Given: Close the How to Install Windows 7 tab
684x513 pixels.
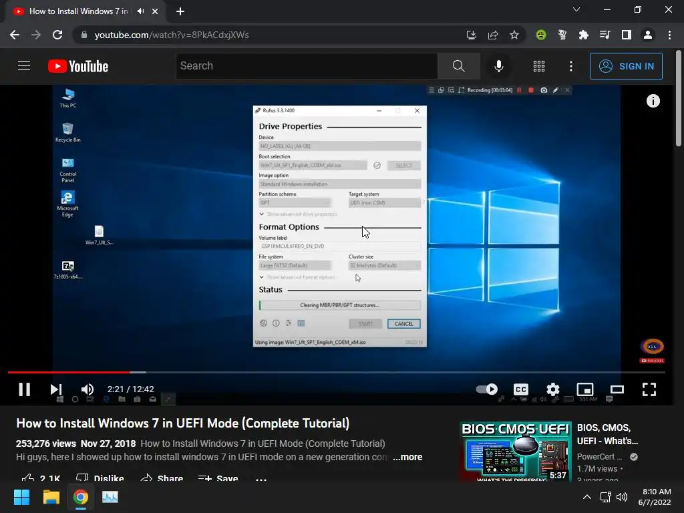Looking at the screenshot, I should (155, 11).
